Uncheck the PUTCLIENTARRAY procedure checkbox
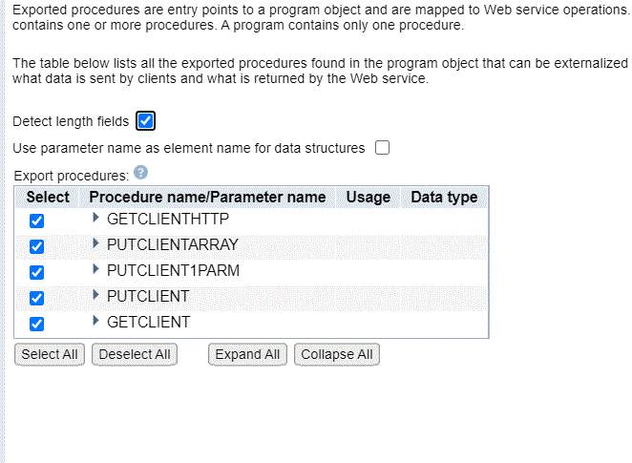Viewport: 632px width, 463px height. click(36, 246)
